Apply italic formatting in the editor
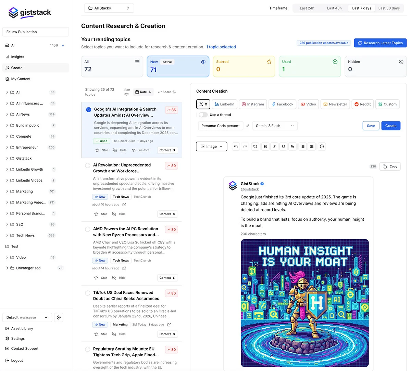 click(274, 147)
